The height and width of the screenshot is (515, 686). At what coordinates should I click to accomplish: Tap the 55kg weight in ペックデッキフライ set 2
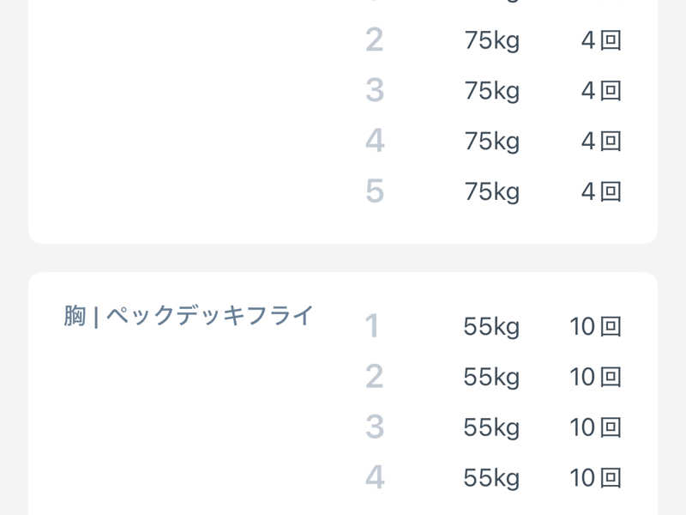tap(491, 377)
